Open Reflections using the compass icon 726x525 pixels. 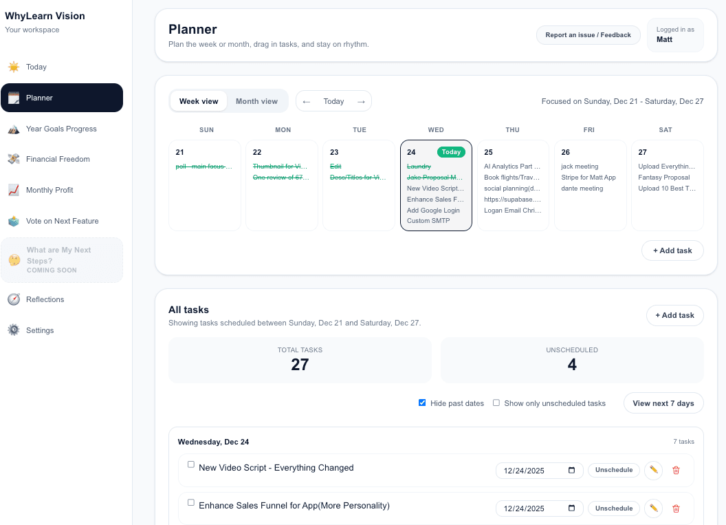pos(13,299)
